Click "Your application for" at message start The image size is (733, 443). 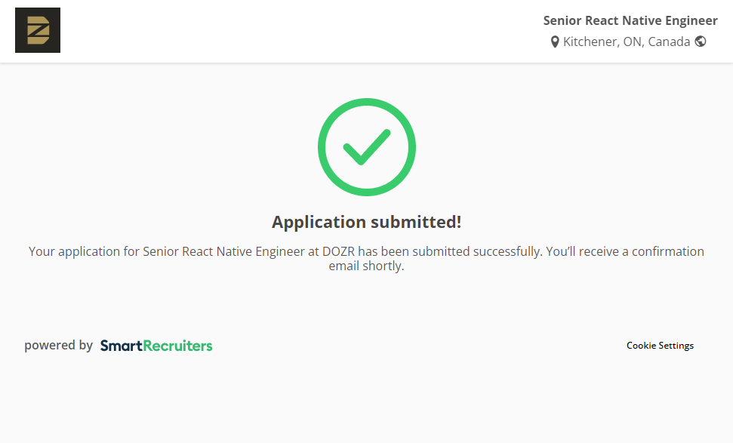(x=83, y=251)
